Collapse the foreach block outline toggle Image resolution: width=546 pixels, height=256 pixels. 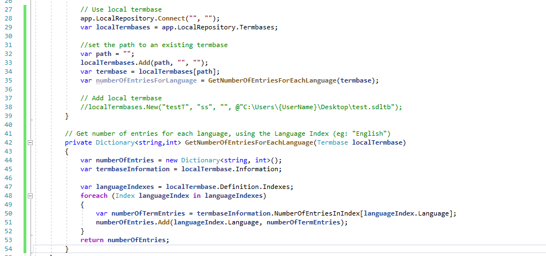(30, 196)
